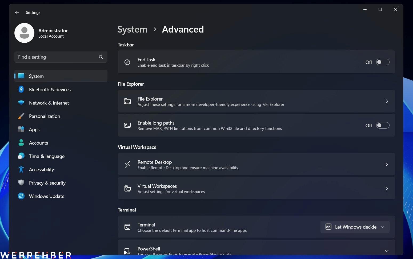
Task: Click the Terminal row icon
Action: point(127,227)
